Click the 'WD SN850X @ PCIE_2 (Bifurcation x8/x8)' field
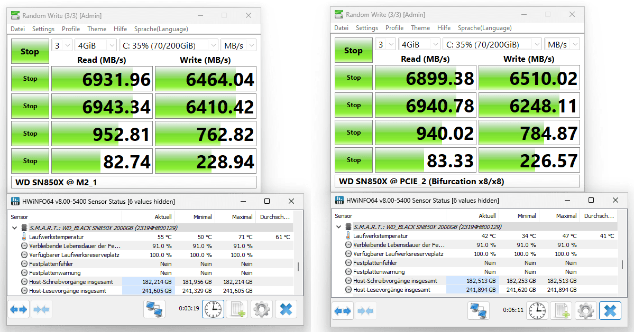634x332 pixels. (457, 181)
